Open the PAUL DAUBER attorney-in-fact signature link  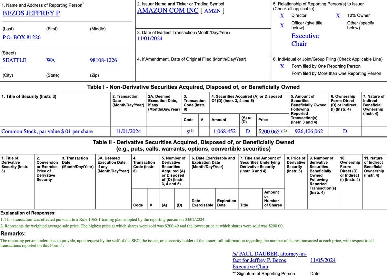269,260
